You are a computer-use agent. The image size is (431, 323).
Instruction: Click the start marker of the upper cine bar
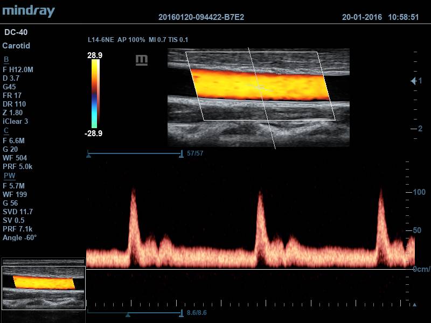[x=88, y=154]
